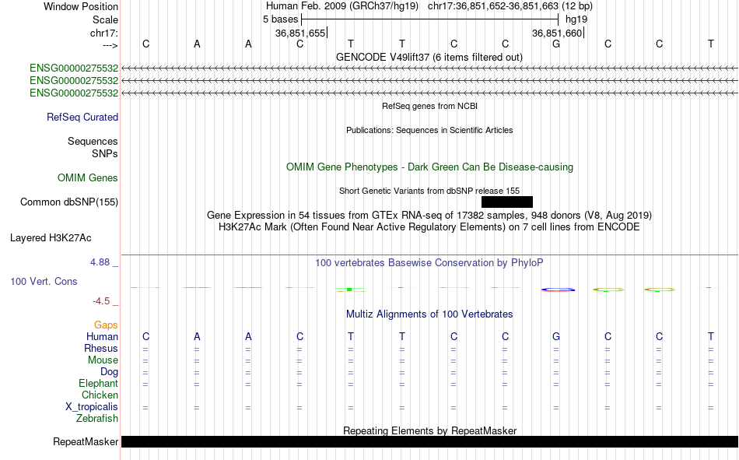The width and height of the screenshot is (739, 460).
Task: Click the Scale track label
Action: pos(105,19)
